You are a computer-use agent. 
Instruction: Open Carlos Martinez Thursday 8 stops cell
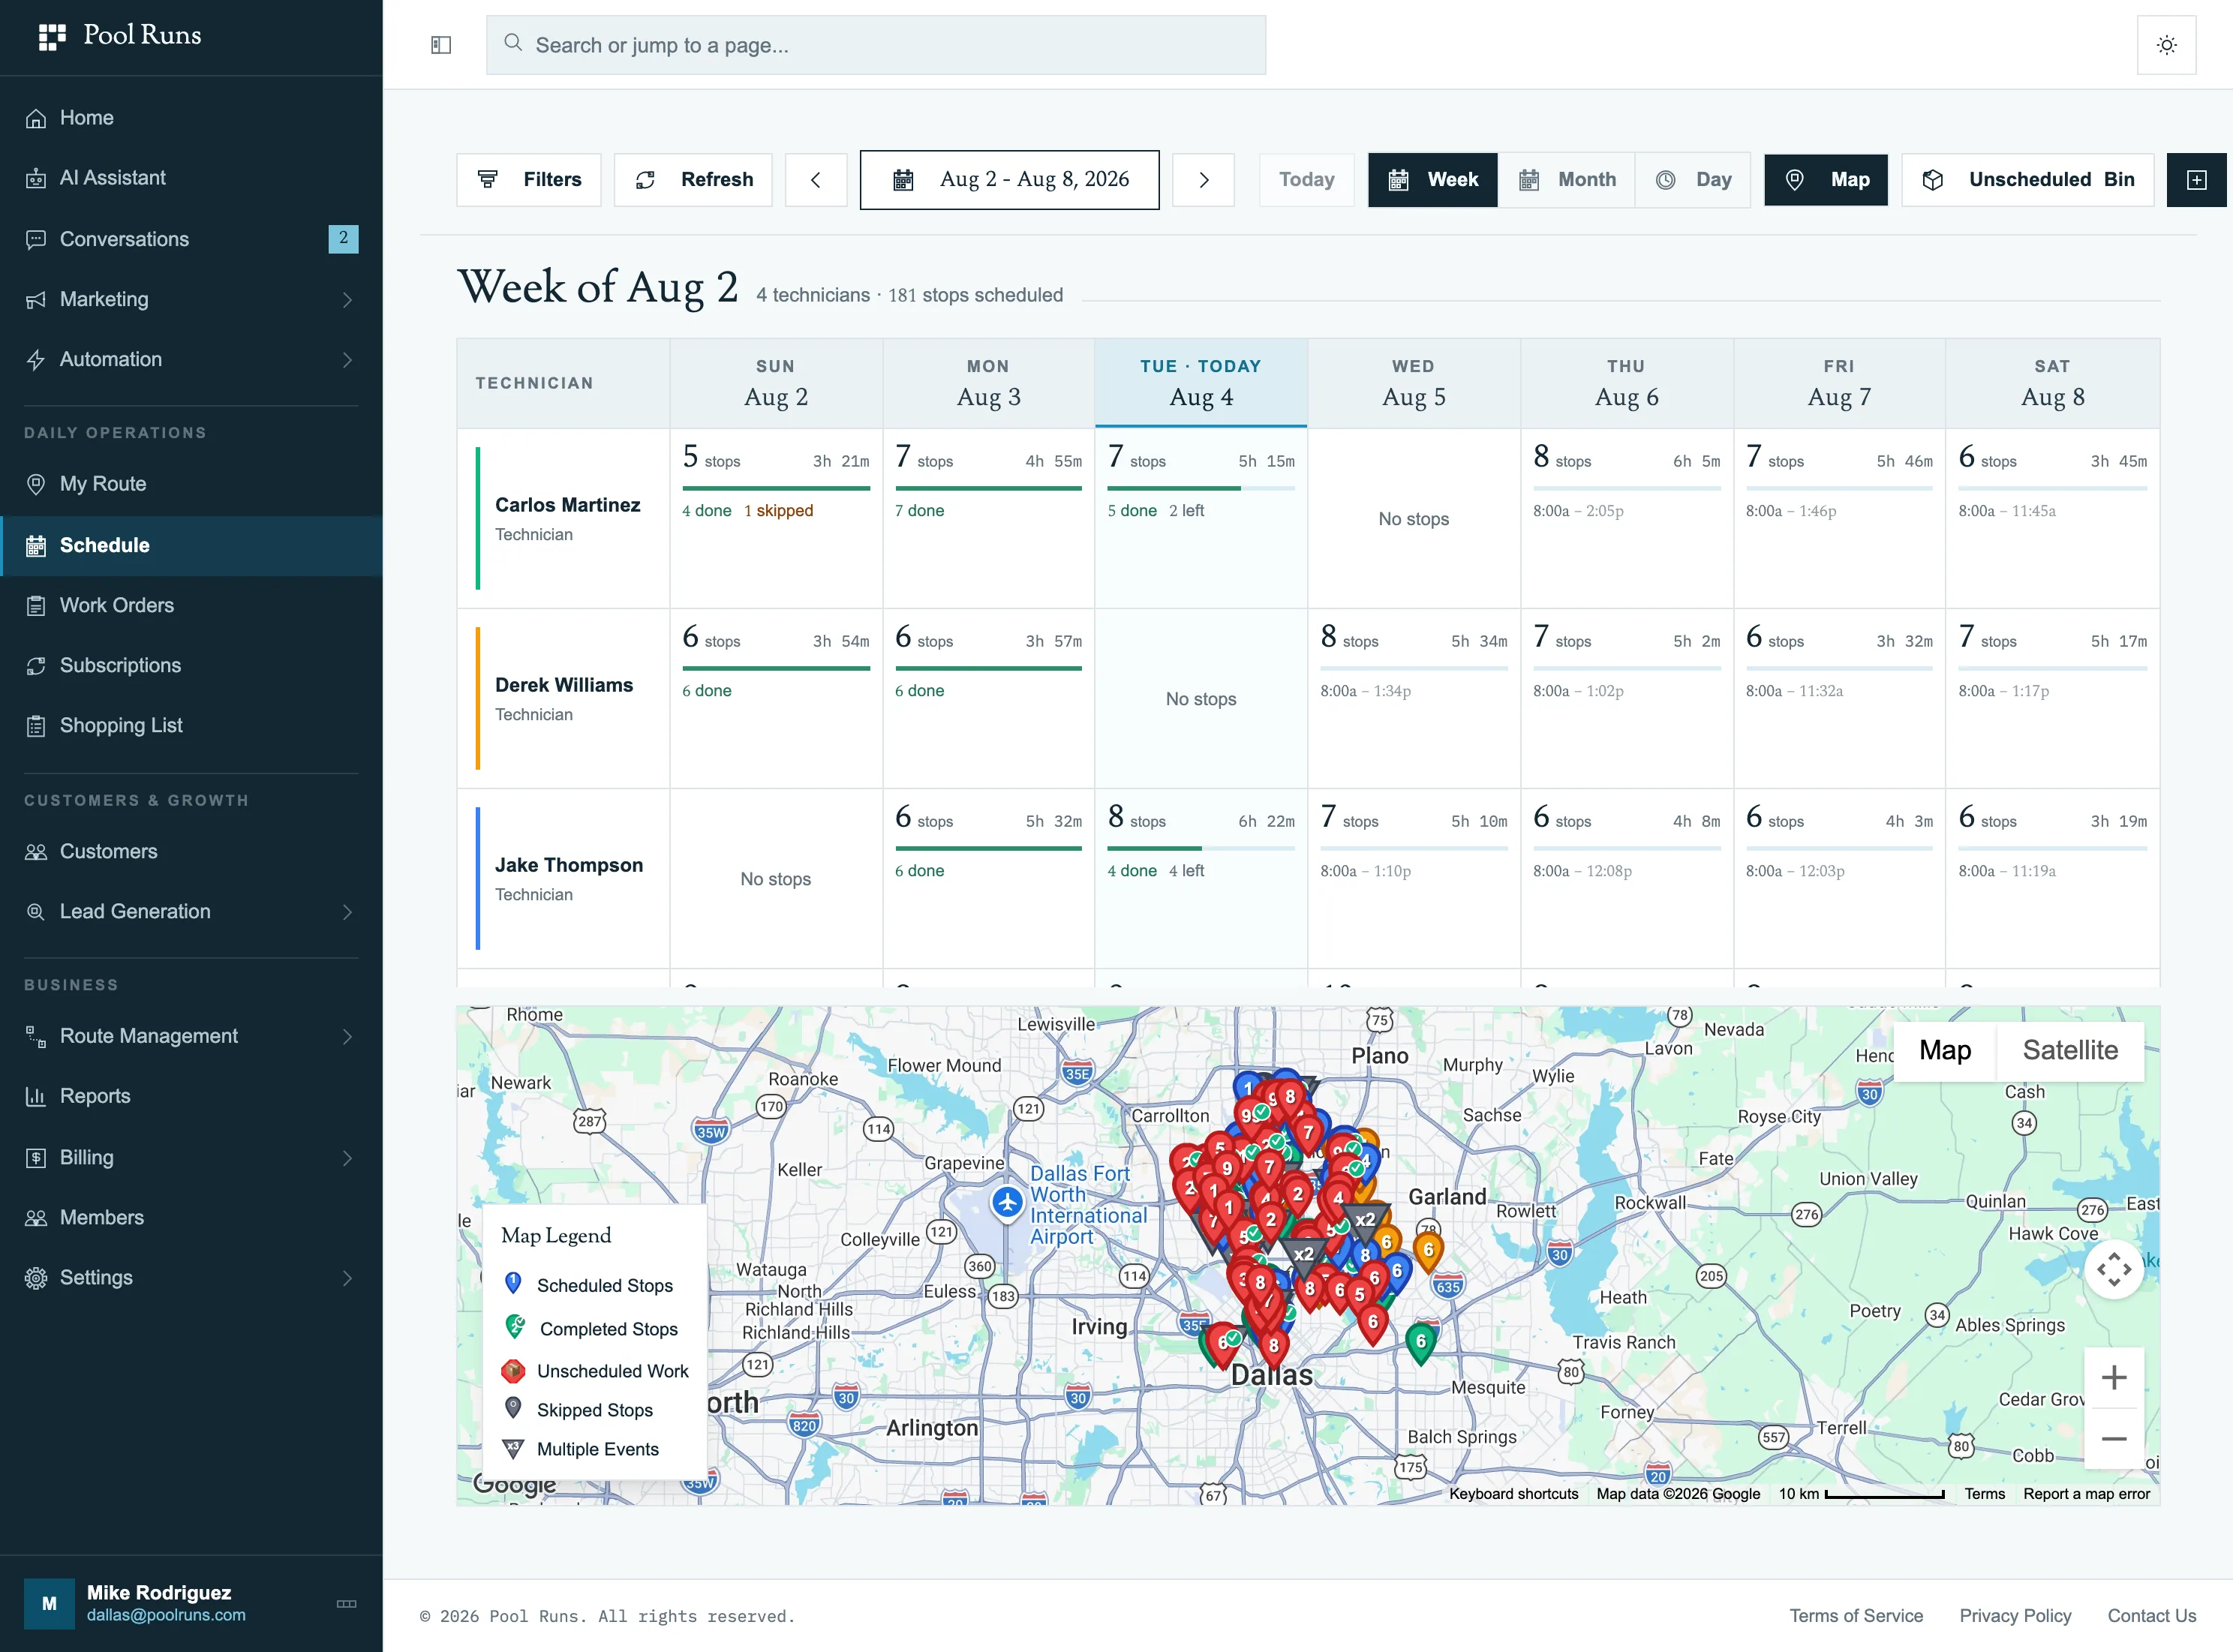1627,518
